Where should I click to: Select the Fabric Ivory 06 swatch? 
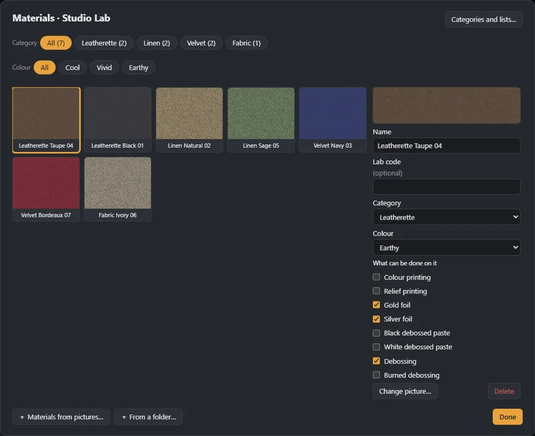(118, 189)
